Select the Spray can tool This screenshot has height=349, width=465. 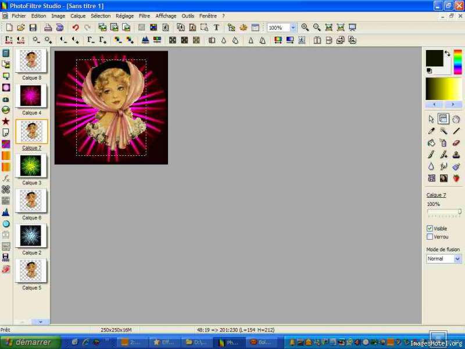click(x=443, y=143)
